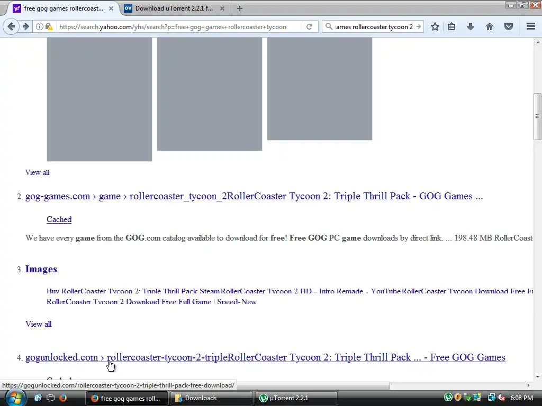Click the Images heading result

41,269
